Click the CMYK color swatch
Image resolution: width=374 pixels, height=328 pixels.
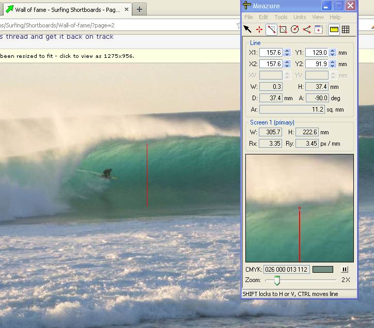(323, 269)
